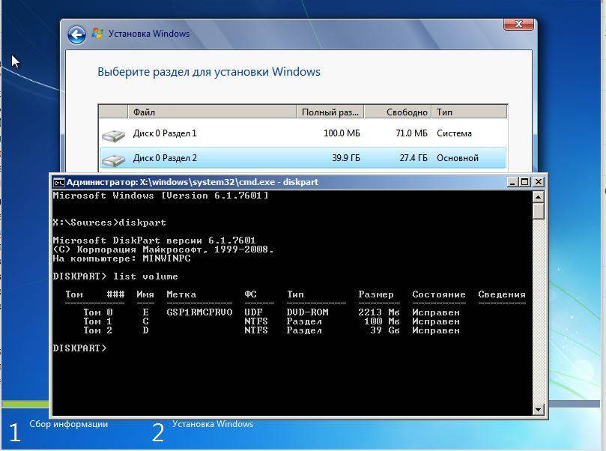This screenshot has height=451, width=606.
Task: Click the Сбор информации step label
Action: pos(68,424)
